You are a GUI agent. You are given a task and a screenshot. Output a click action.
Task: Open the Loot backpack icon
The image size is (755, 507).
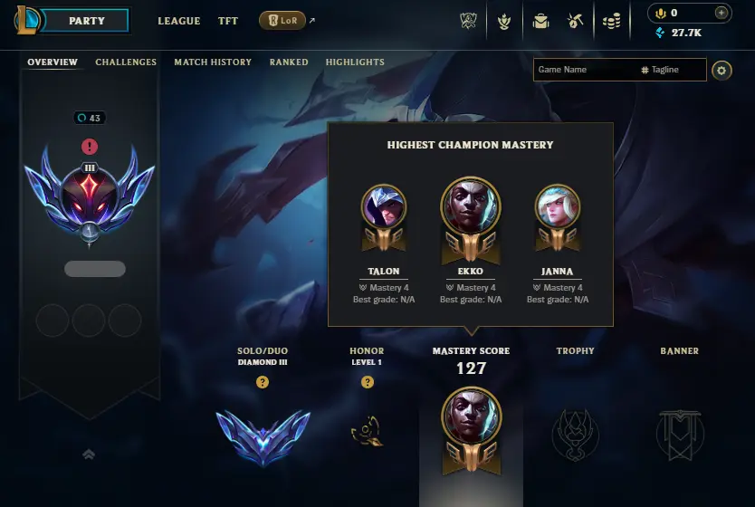[x=540, y=21]
